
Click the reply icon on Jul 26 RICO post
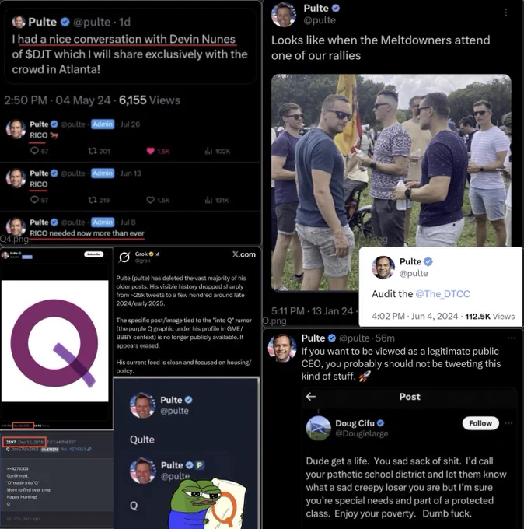point(34,150)
